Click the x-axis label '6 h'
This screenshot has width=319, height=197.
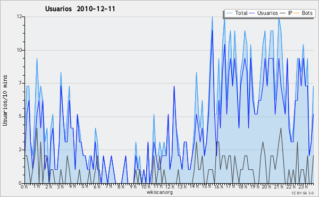coord(97,186)
